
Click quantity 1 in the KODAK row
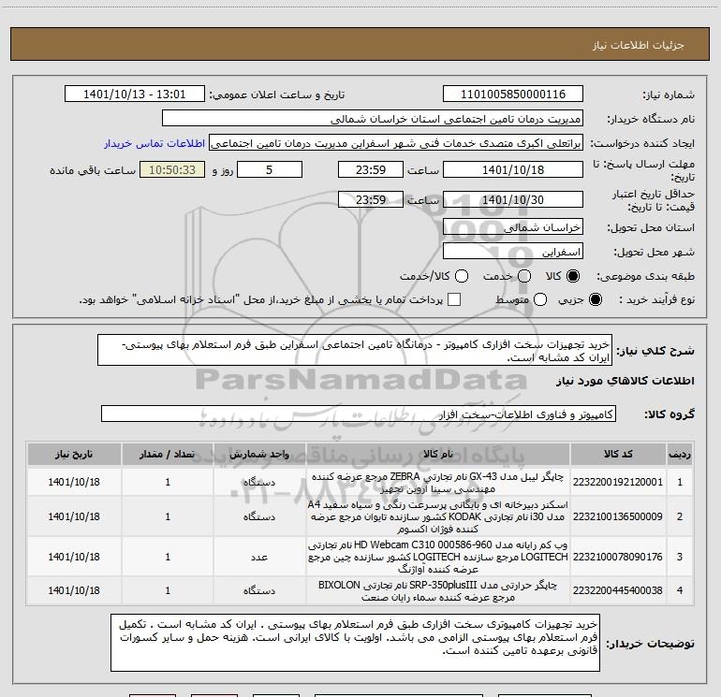[x=168, y=516]
